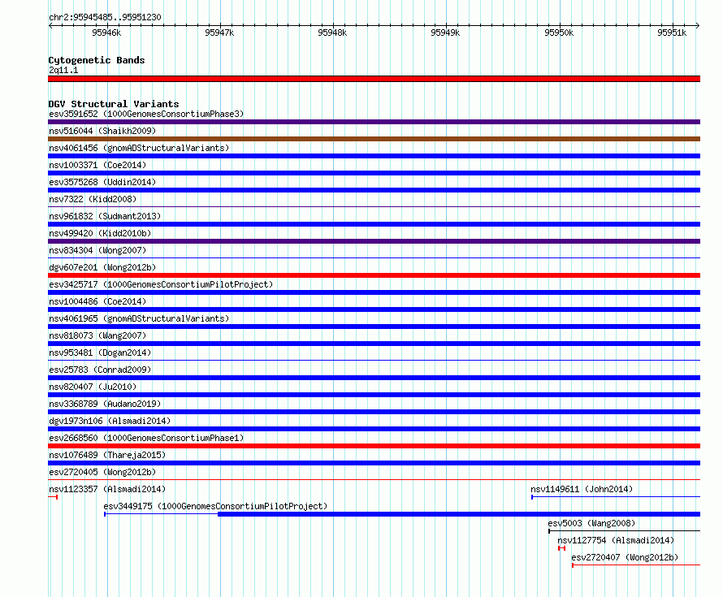Open variant nsv834304 (Wong2007) label
This screenshot has width=723, height=597.
click(97, 250)
